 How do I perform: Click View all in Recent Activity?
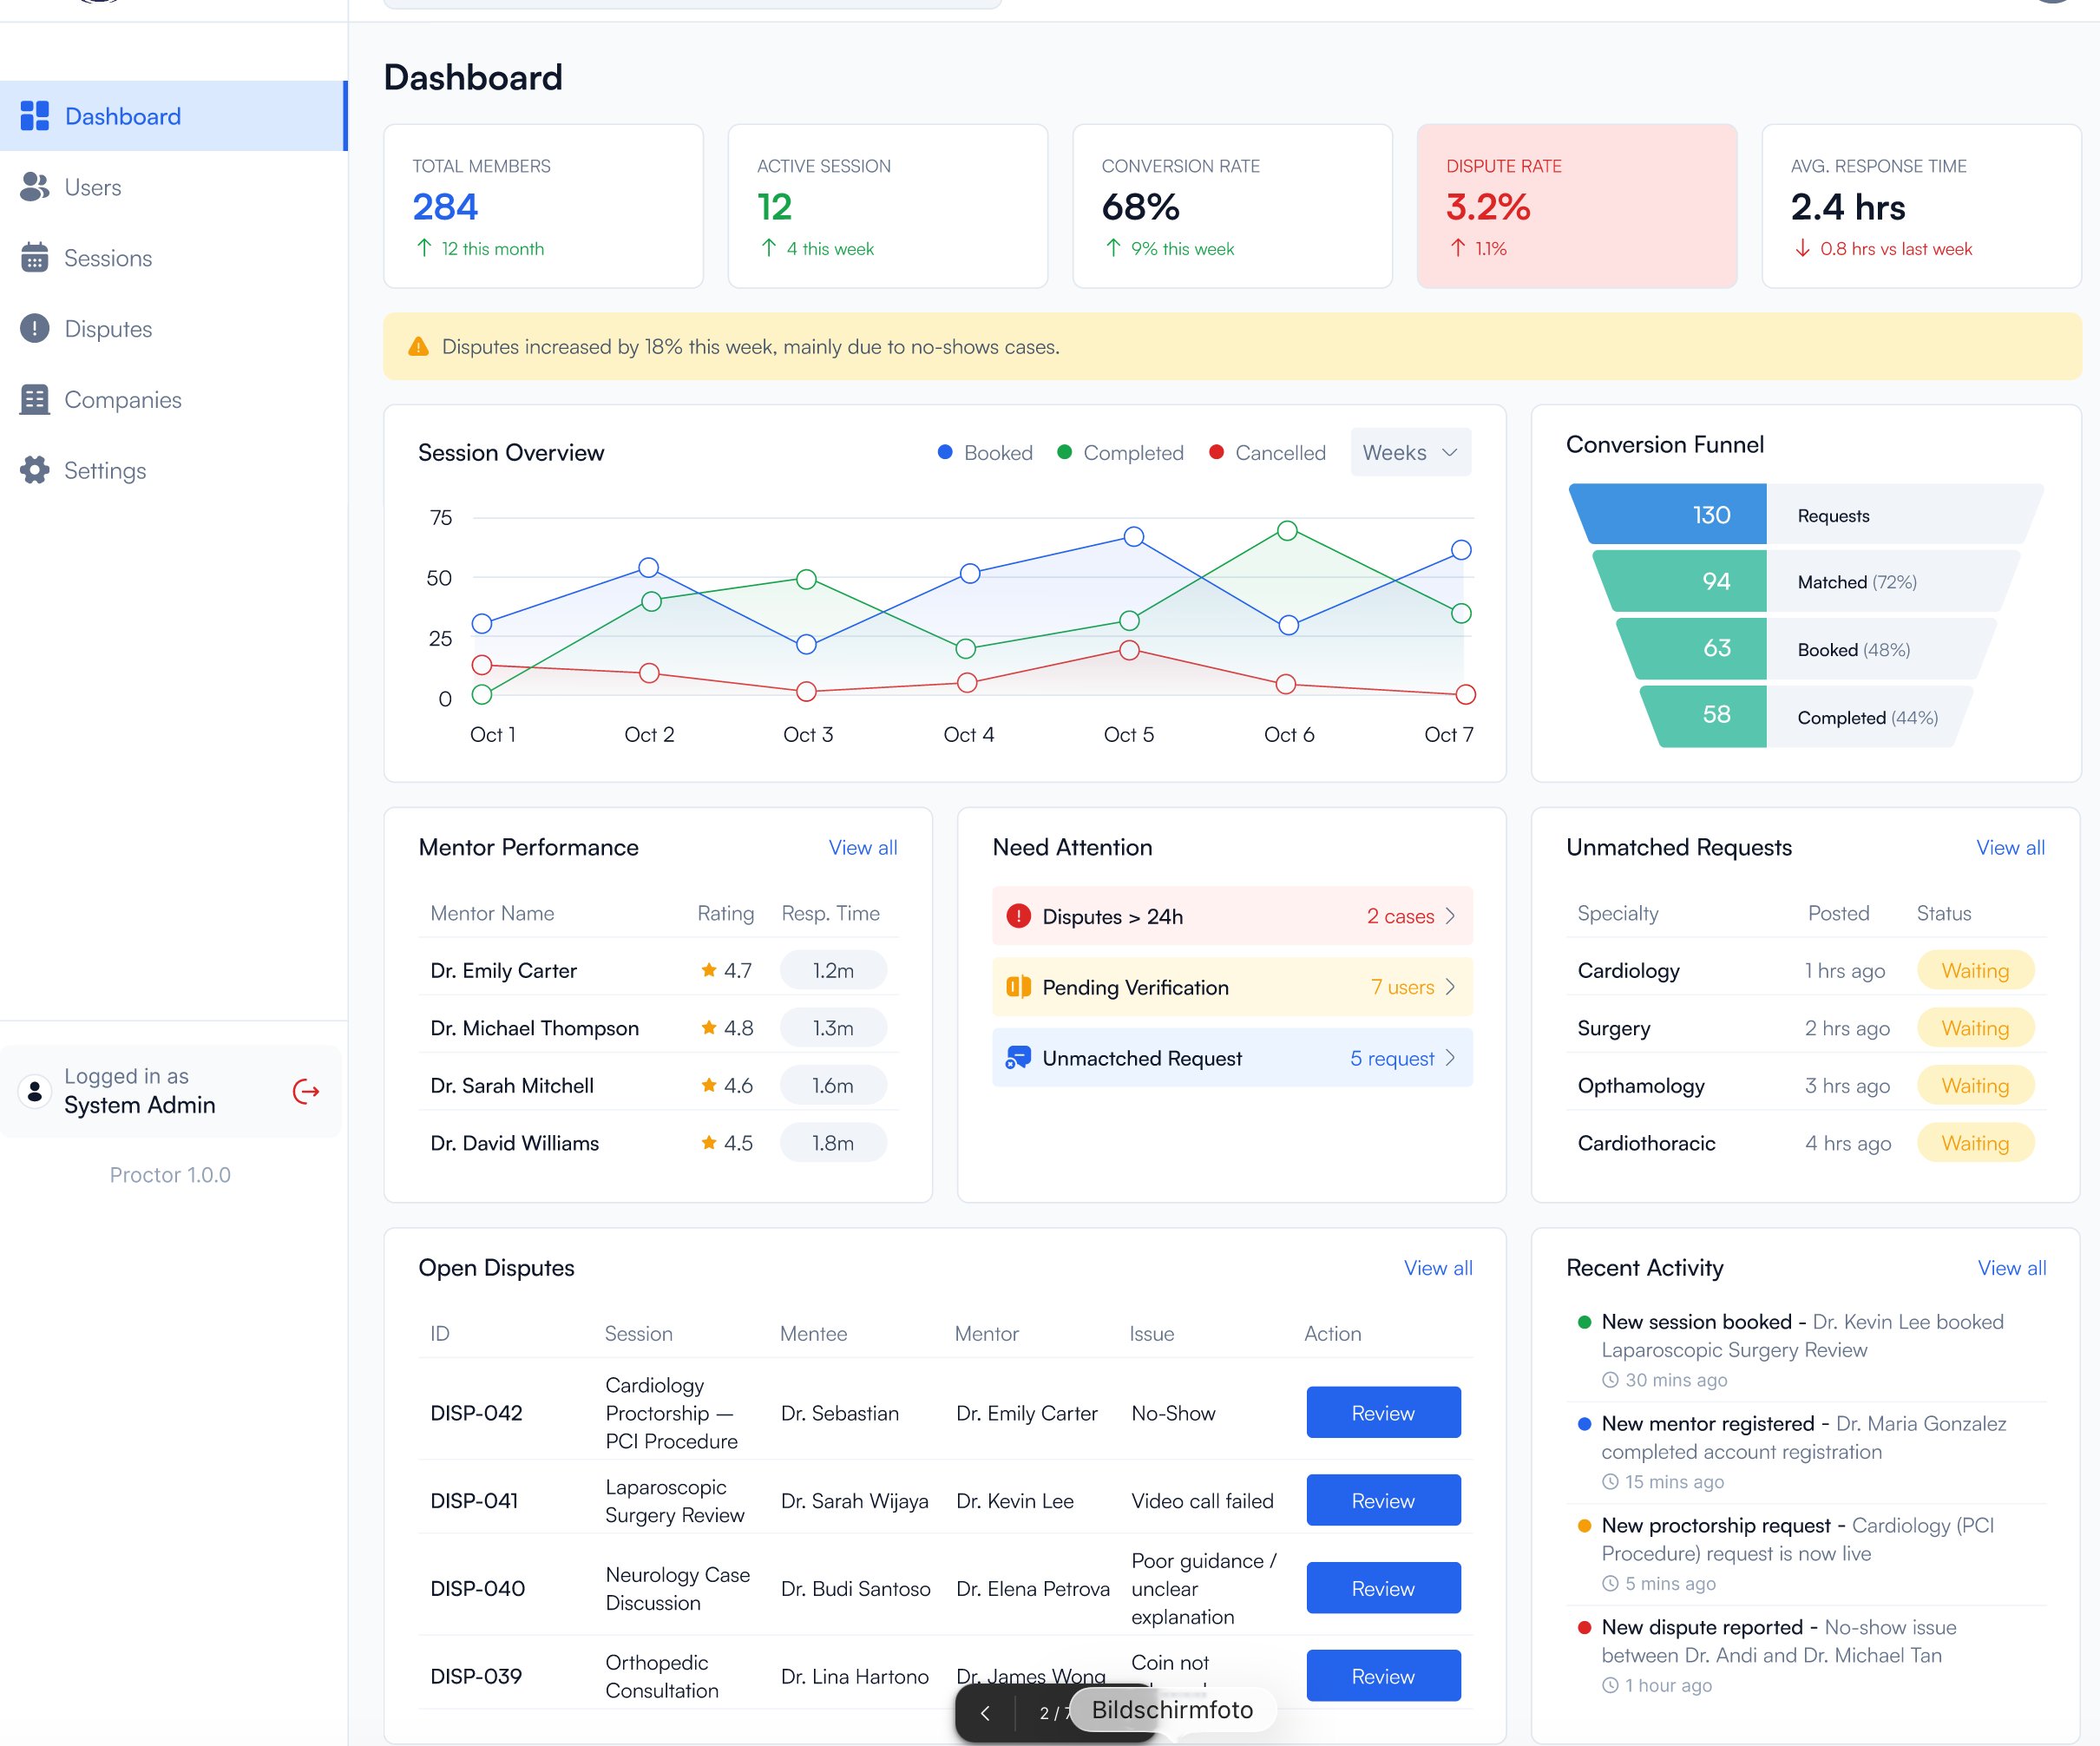pos(2012,1268)
